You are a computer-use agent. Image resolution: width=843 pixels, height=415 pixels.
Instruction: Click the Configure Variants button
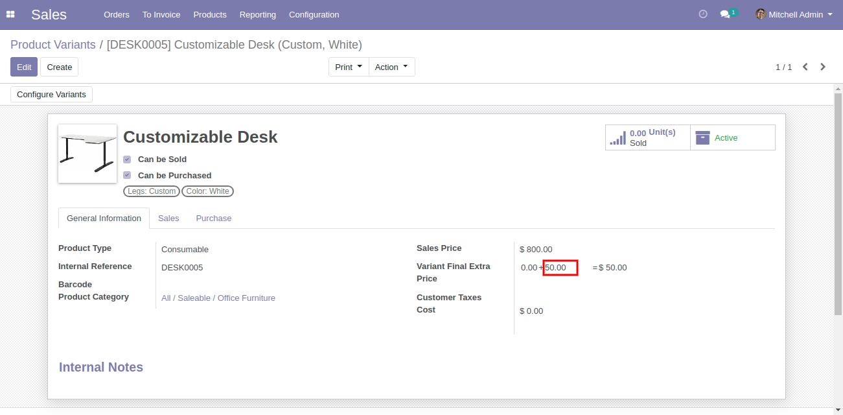51,95
